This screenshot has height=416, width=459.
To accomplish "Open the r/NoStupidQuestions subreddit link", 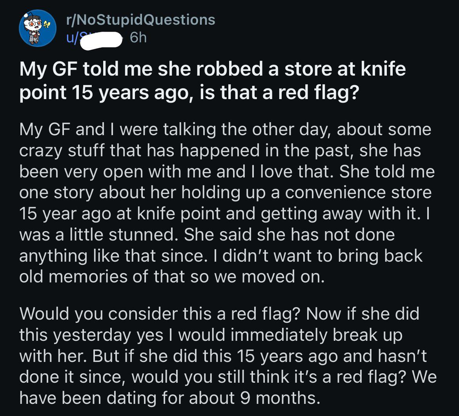I will [x=140, y=20].
